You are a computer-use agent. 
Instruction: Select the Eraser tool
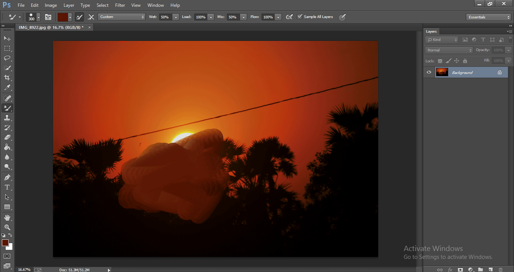coord(7,137)
